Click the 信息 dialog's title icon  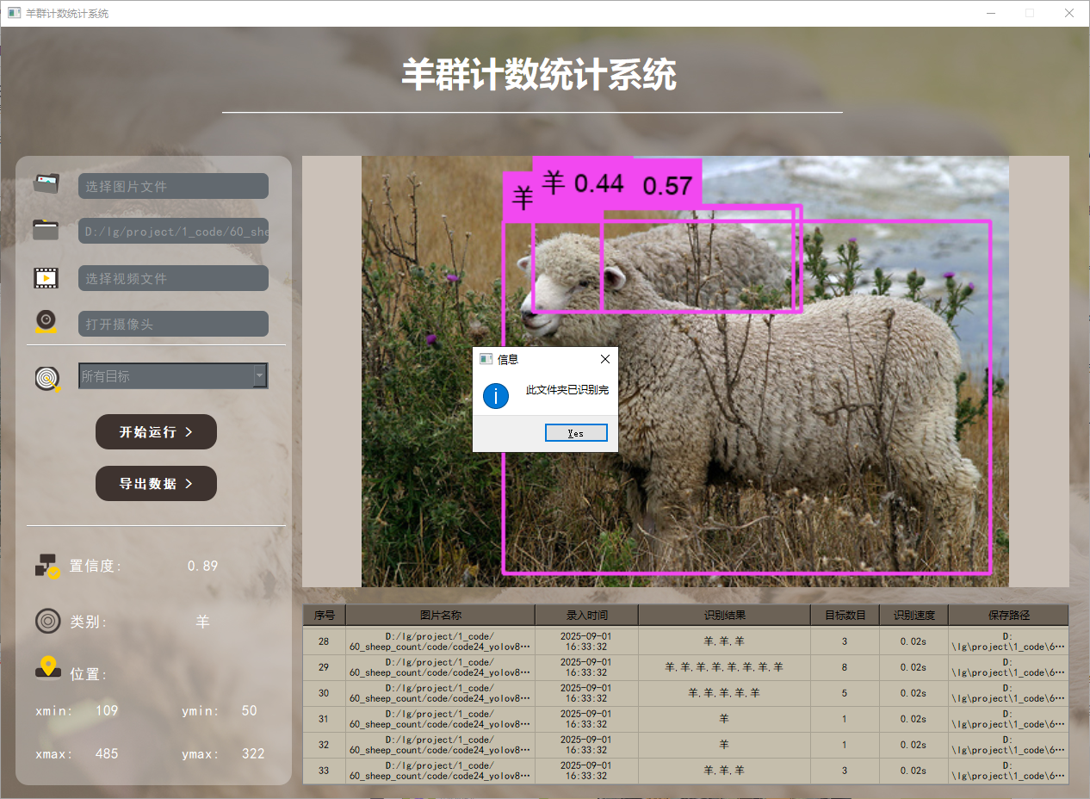(486, 359)
